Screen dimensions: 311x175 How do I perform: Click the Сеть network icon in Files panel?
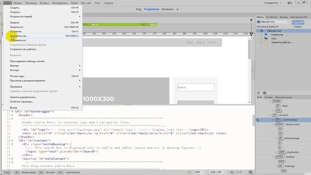pos(266,38)
